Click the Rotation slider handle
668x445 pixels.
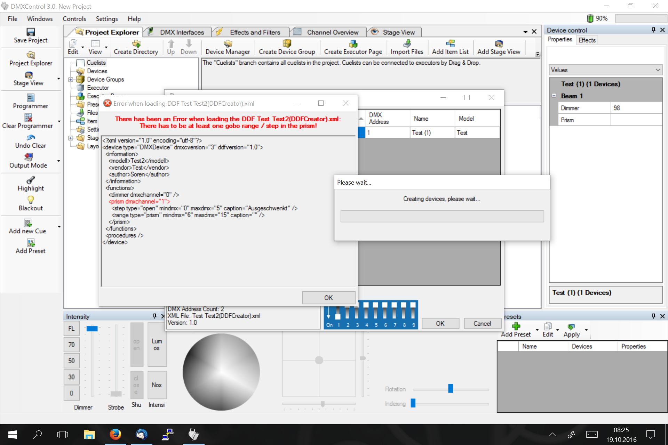451,389
